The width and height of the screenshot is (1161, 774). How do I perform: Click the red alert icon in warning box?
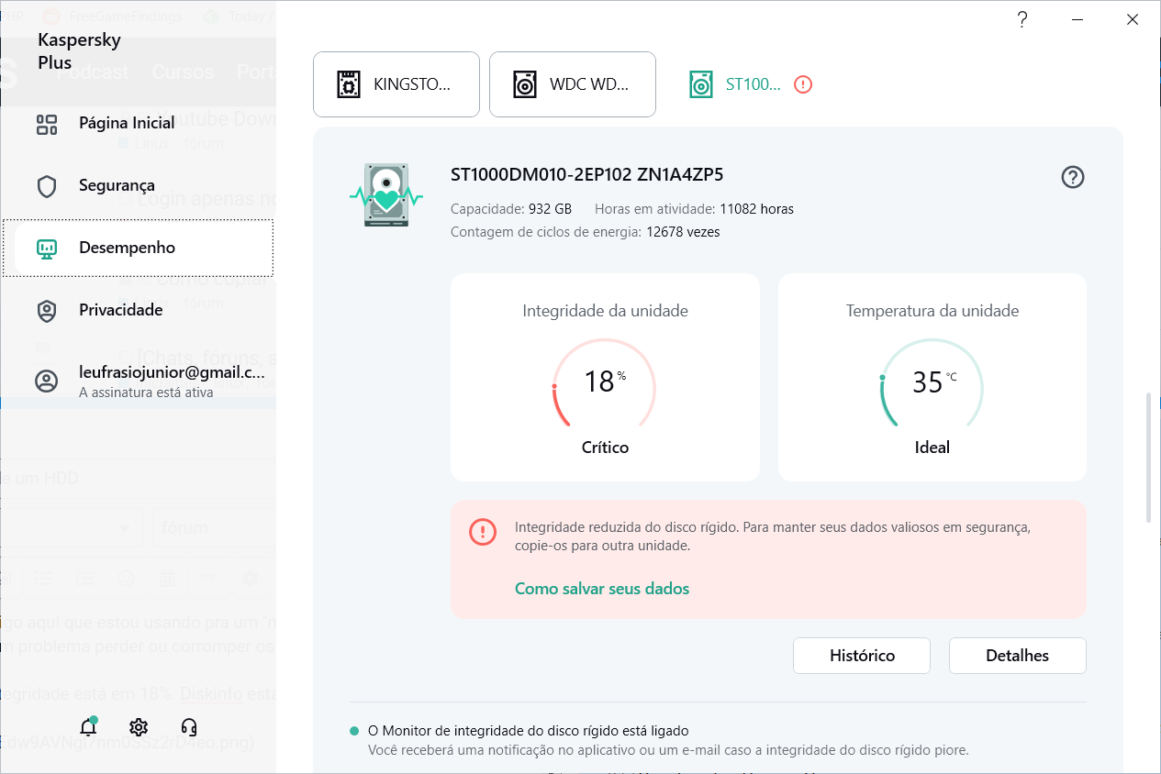483,532
